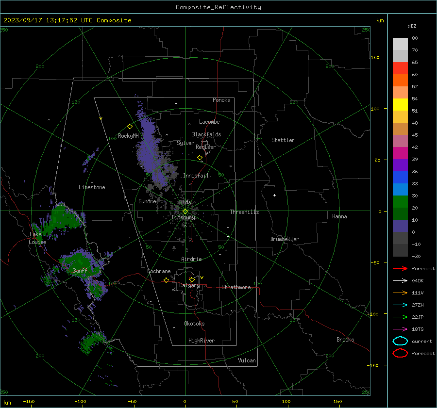The height and width of the screenshot is (408, 437).
Task: Click the Lacombe town label
Action: point(209,122)
